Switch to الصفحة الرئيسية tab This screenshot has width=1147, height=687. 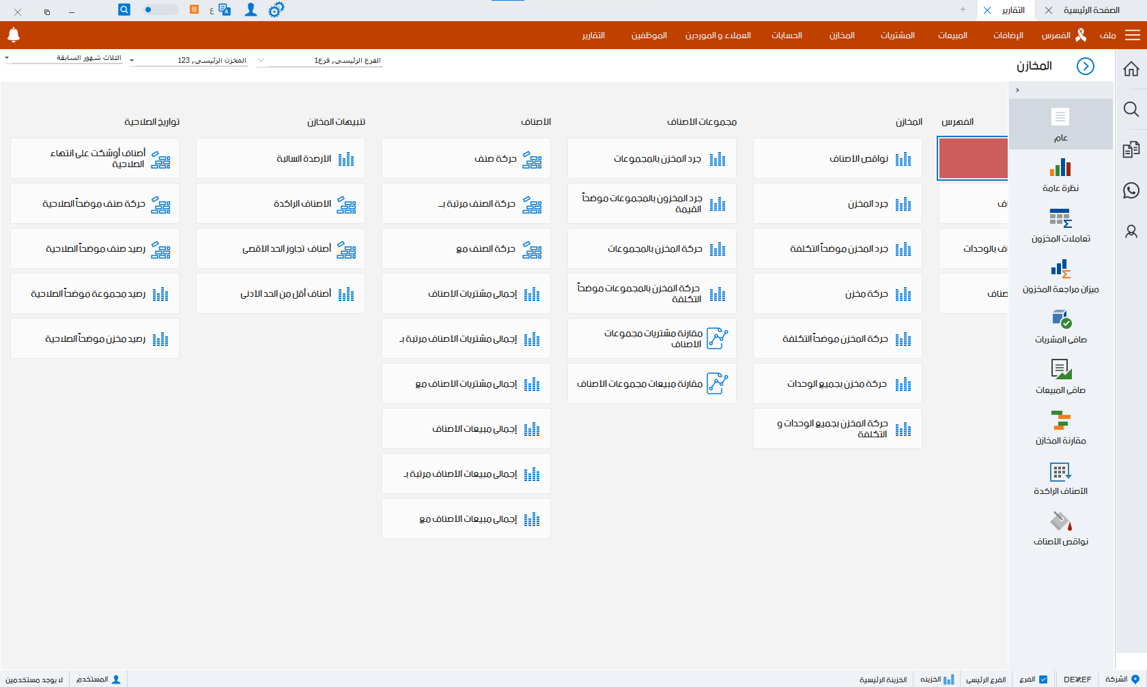(x=1091, y=10)
